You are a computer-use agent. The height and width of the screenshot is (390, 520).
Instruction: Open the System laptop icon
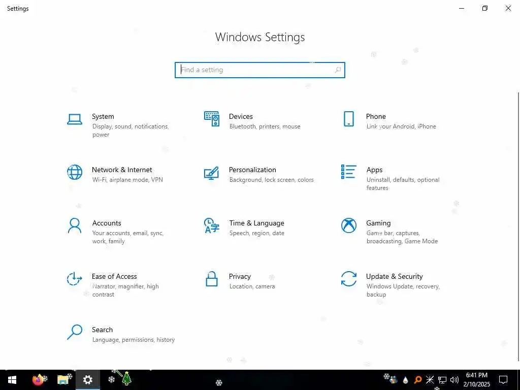(74, 119)
